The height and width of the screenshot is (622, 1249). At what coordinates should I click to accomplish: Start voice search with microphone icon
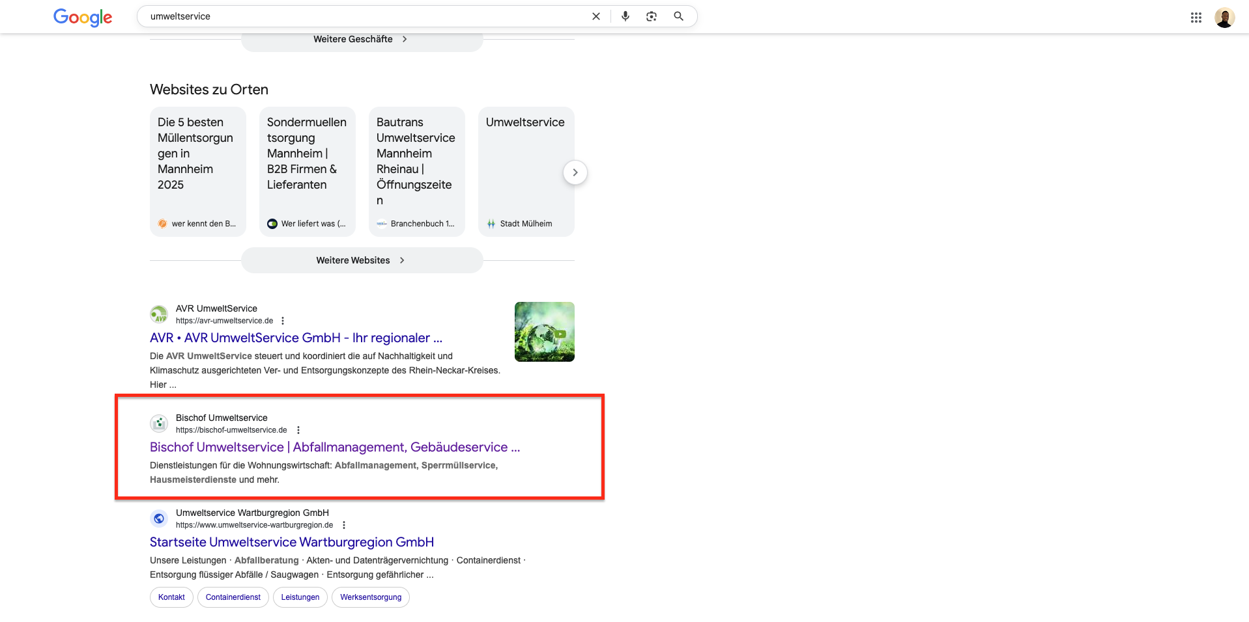coord(625,16)
